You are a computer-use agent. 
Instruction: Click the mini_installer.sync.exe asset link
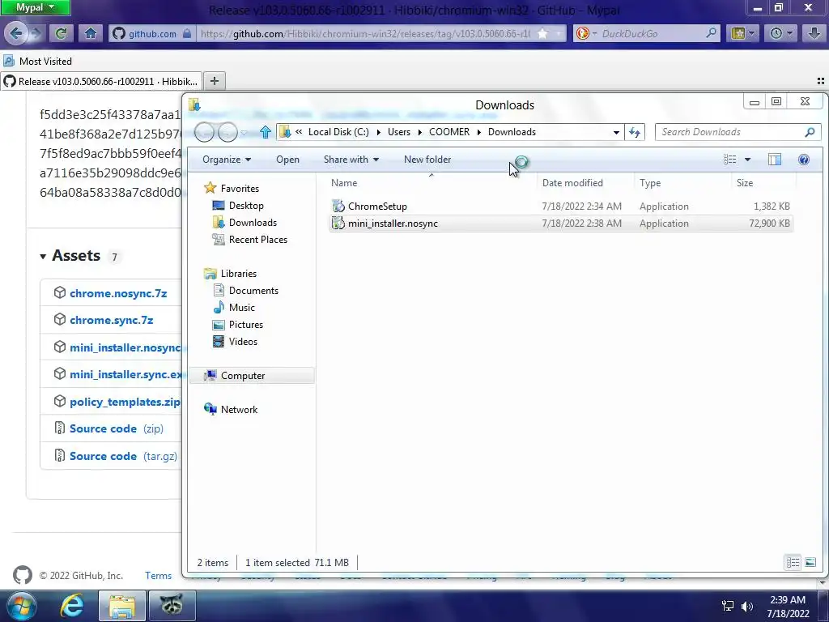pyautogui.click(x=125, y=374)
